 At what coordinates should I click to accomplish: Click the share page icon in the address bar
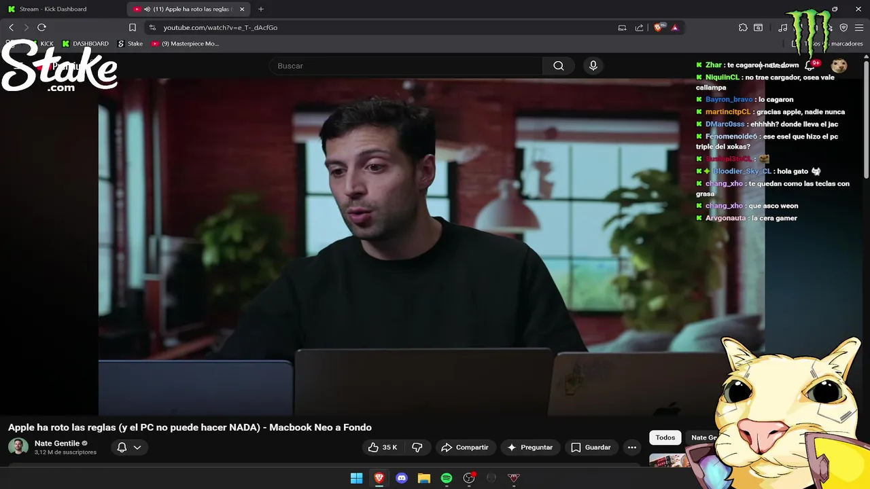[x=639, y=27]
